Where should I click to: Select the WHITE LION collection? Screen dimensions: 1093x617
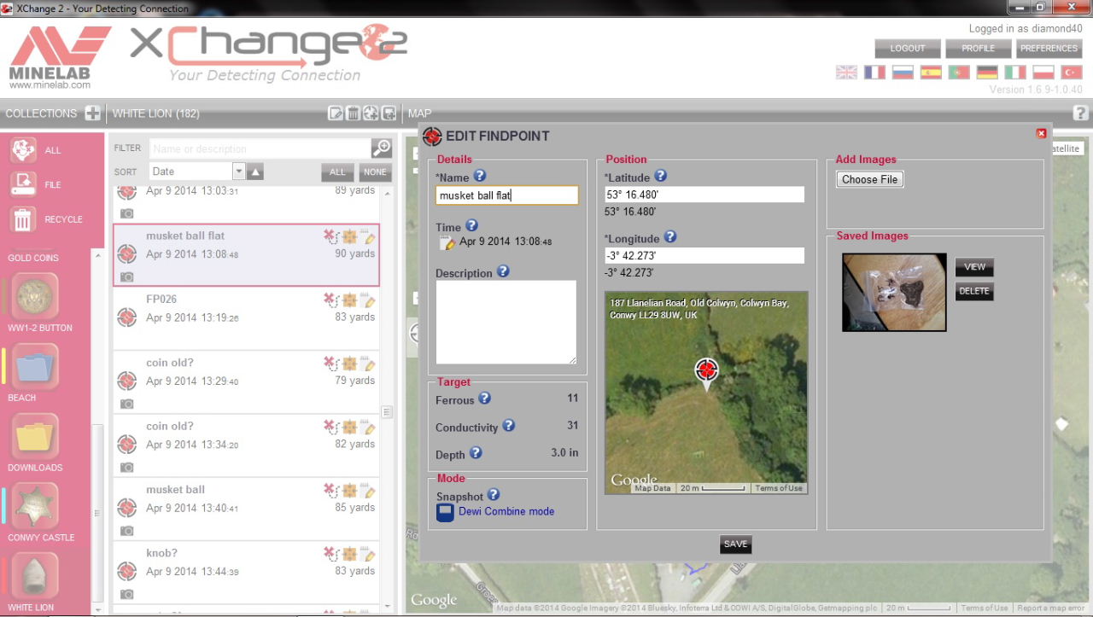[x=35, y=576]
